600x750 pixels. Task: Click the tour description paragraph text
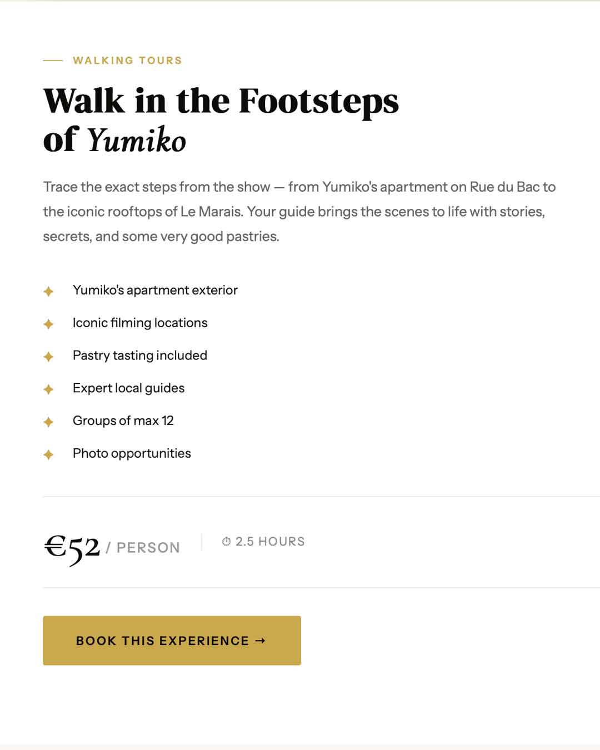pyautogui.click(x=299, y=212)
